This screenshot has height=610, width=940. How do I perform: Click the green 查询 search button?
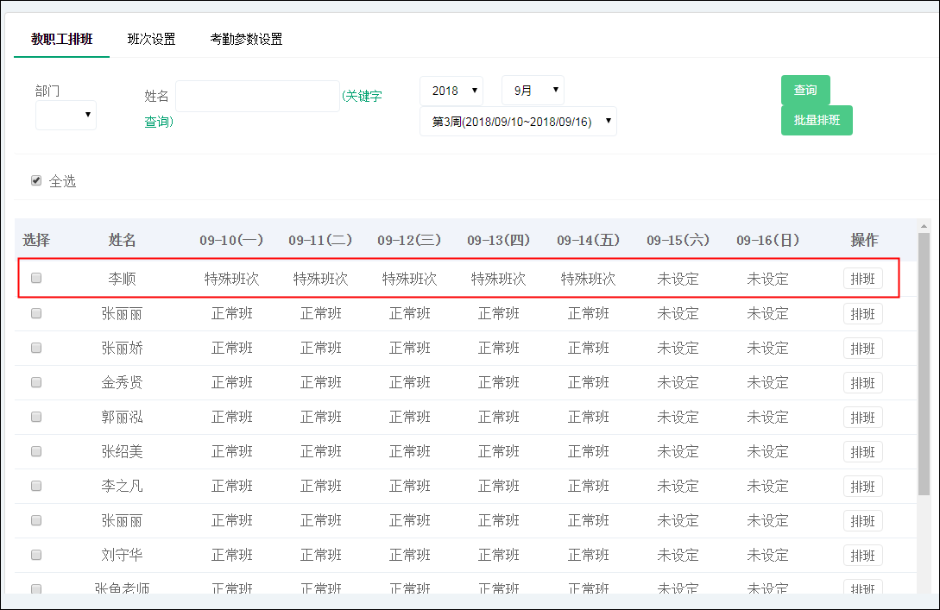(x=805, y=90)
